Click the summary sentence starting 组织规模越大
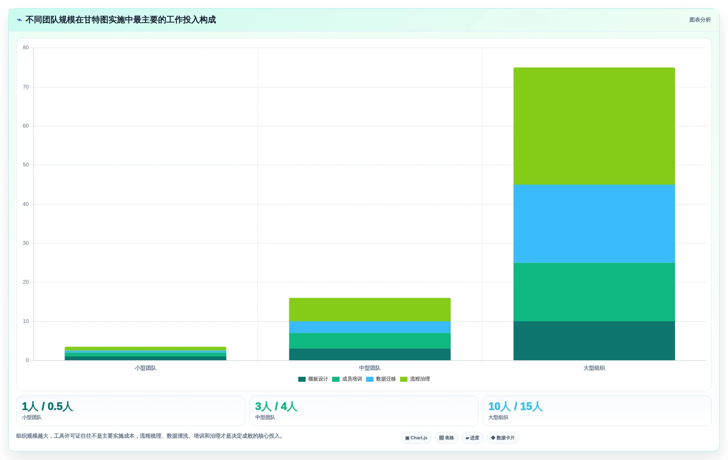The width and height of the screenshot is (728, 460). point(151,436)
